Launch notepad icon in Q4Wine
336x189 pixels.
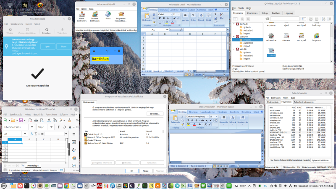301,37
